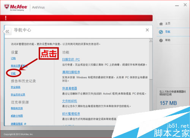Viewport: 190px width, 138px height.
Task: Click the 导航中心 panel title
Action: (22, 30)
